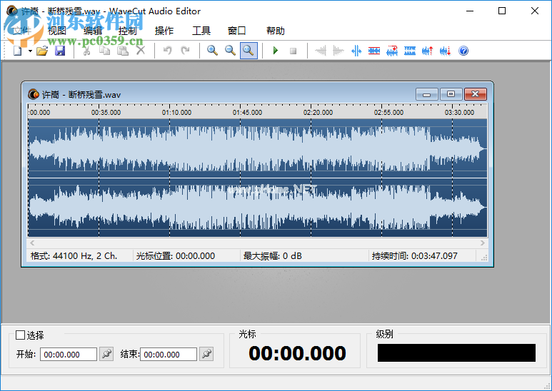Click the 持续时间: 0:03:47.097 status text
The height and width of the screenshot is (391, 552).
(415, 256)
